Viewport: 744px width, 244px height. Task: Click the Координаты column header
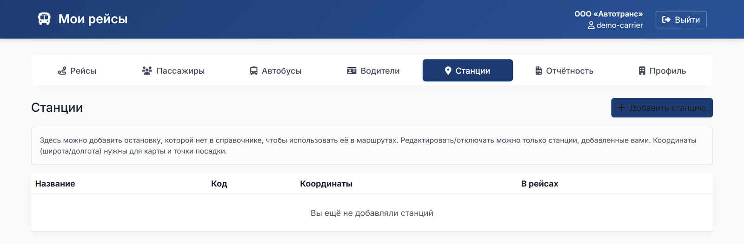(326, 184)
